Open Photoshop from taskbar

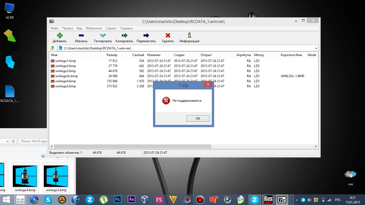coord(118,199)
